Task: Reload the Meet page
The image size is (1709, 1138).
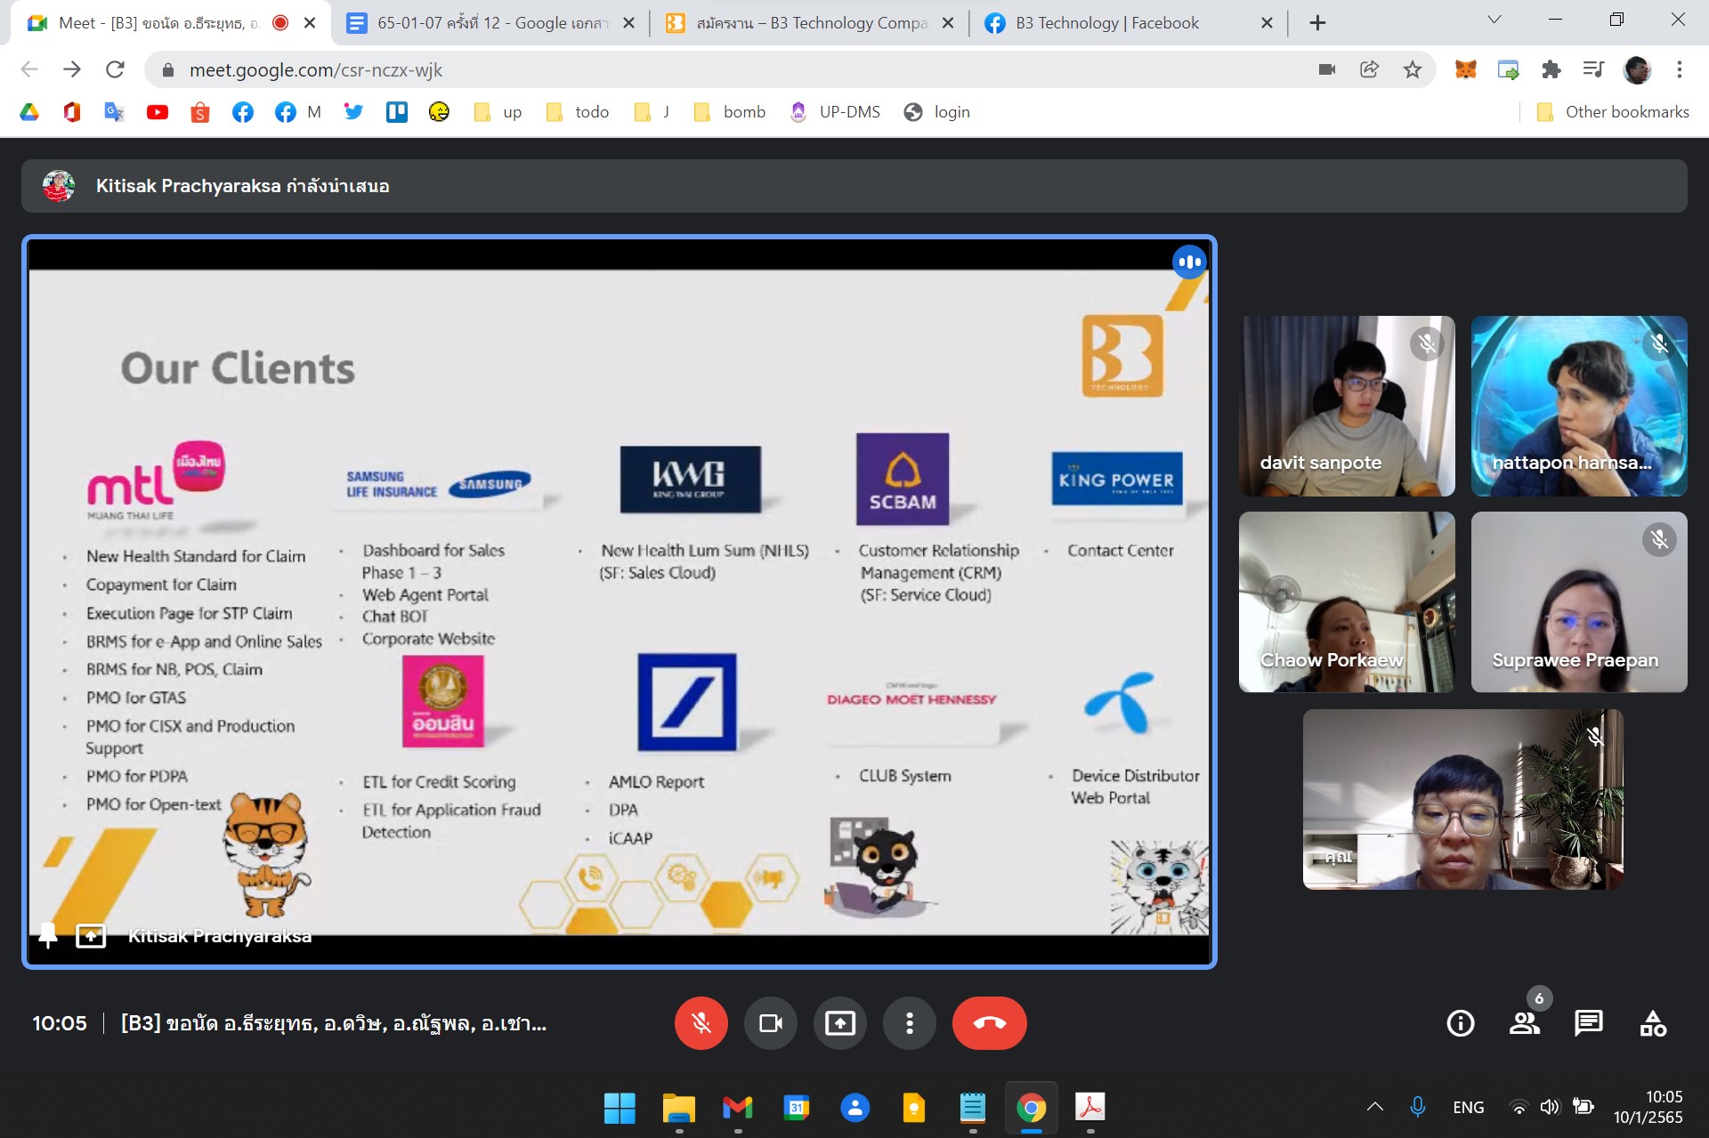Action: point(115,69)
